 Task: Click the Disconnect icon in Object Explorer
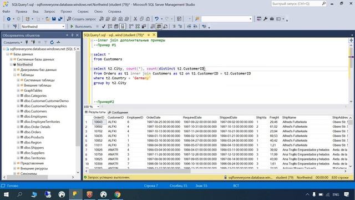[x=33, y=42]
